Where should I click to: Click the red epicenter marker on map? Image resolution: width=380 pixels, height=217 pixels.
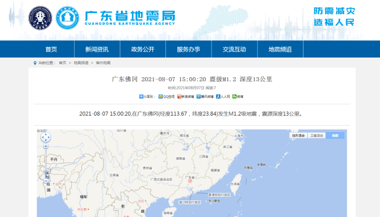click(x=190, y=181)
